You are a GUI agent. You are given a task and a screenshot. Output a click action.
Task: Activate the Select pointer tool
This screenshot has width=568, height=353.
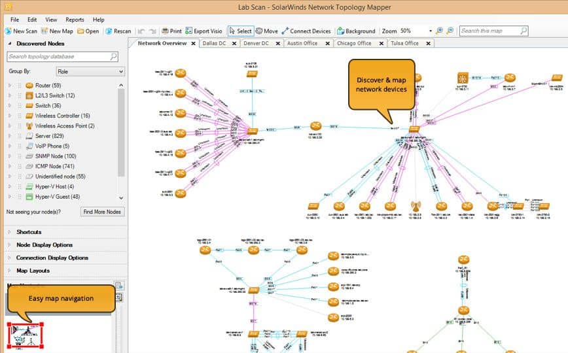pyautogui.click(x=240, y=31)
